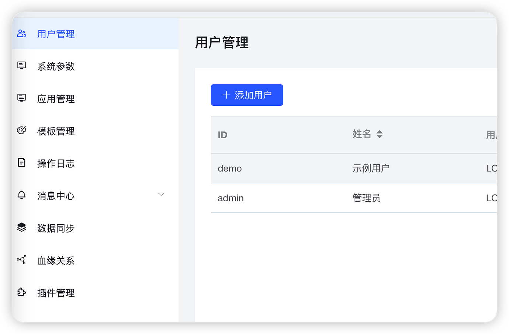Click the monitor icon beside 系统参数

(22, 66)
